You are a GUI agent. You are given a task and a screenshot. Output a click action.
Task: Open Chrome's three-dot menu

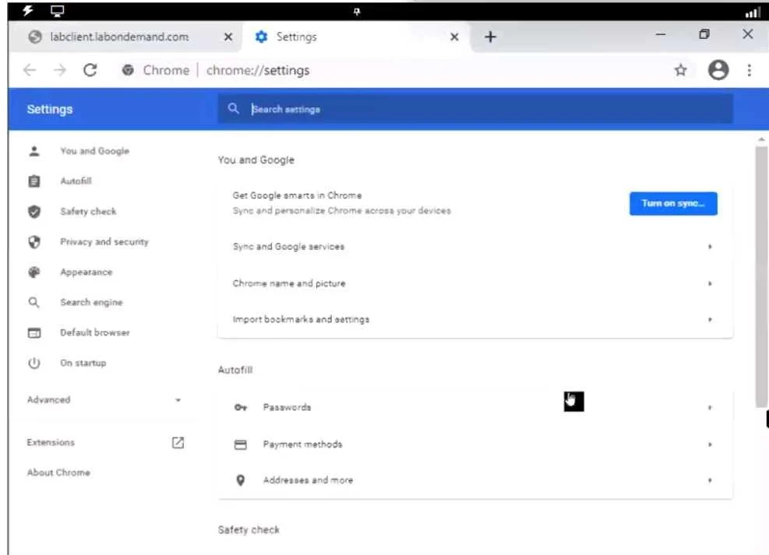[749, 71]
